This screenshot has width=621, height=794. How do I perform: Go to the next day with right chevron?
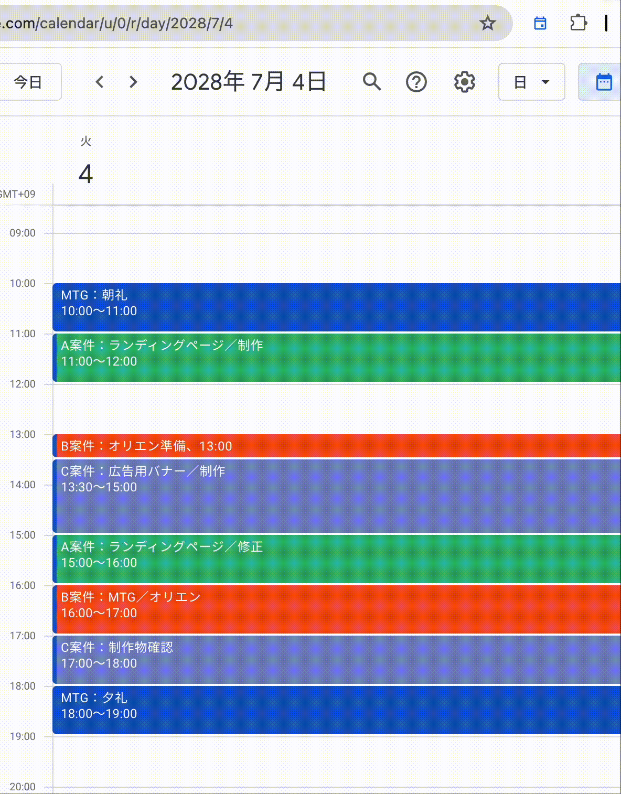133,82
